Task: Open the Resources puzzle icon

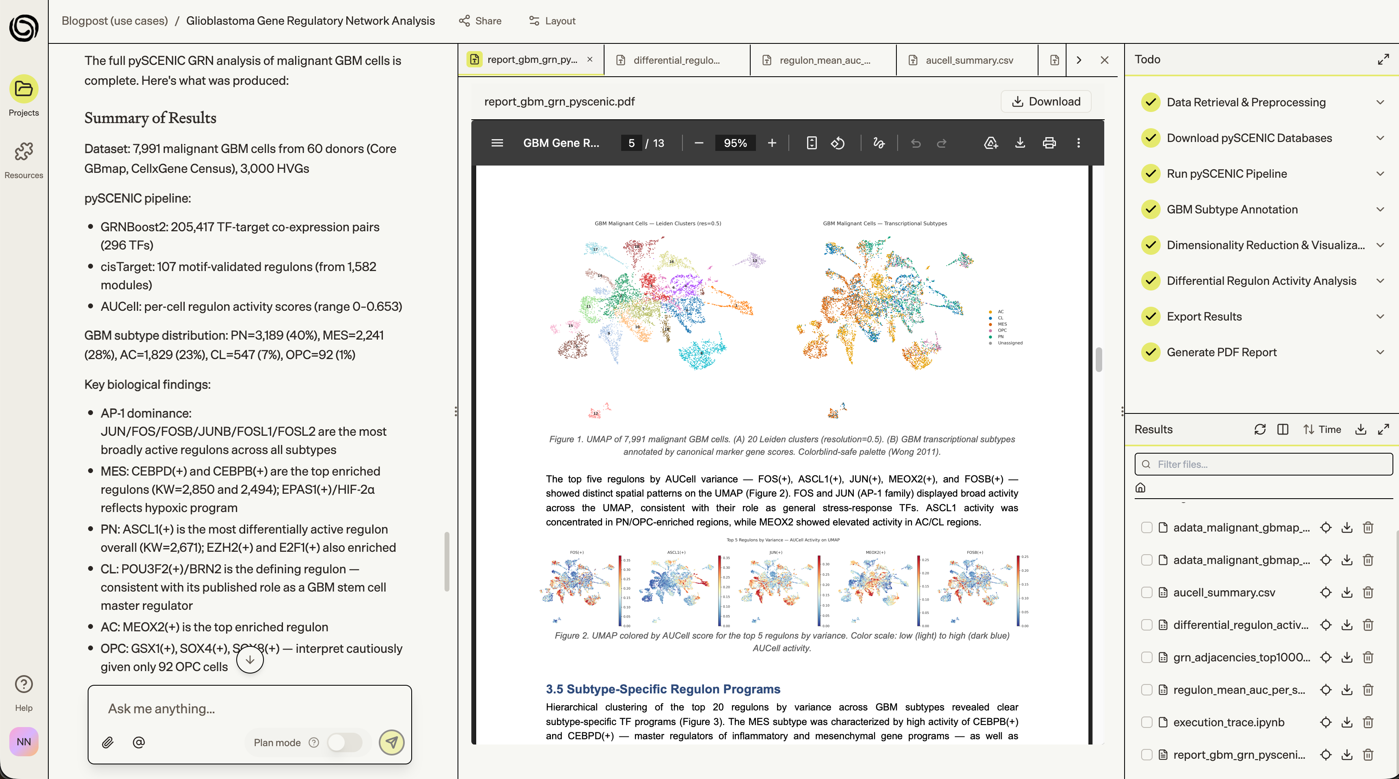Action: tap(24, 151)
